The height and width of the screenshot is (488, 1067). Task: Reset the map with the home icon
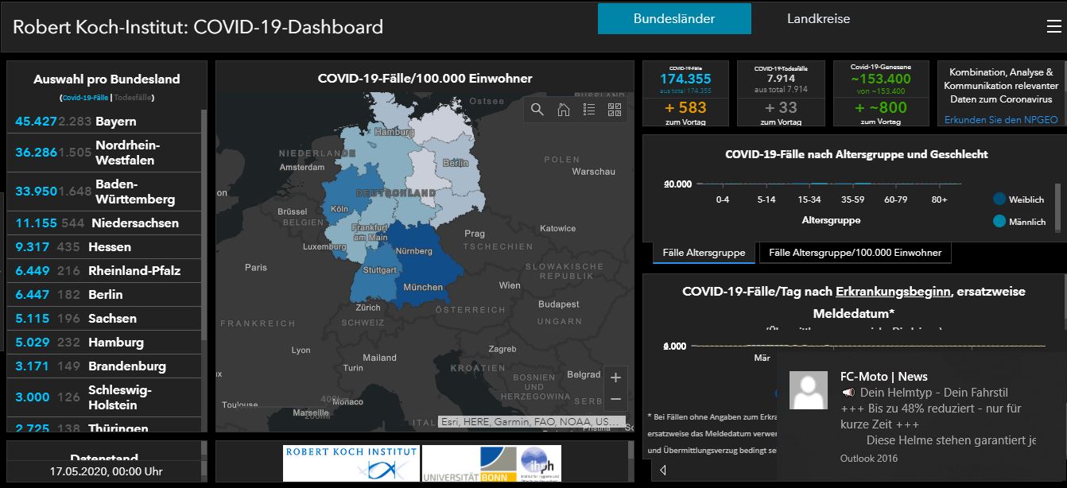click(564, 110)
